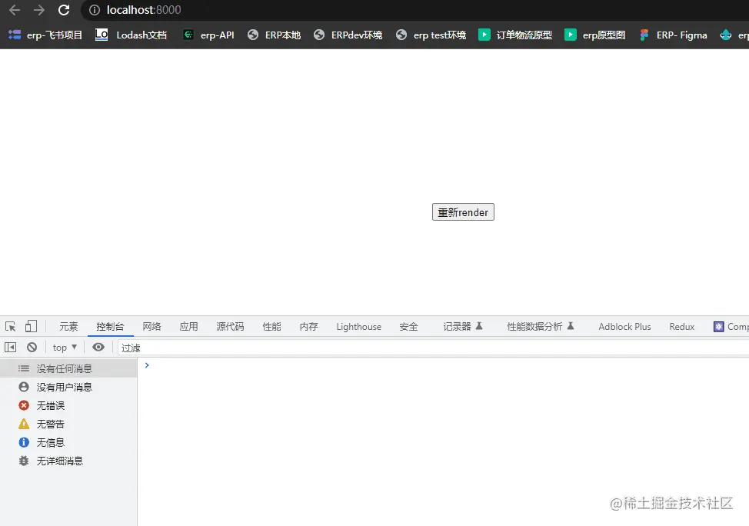Reload the page with the refresh icon
Screen dimensions: 749x526
click(x=64, y=10)
